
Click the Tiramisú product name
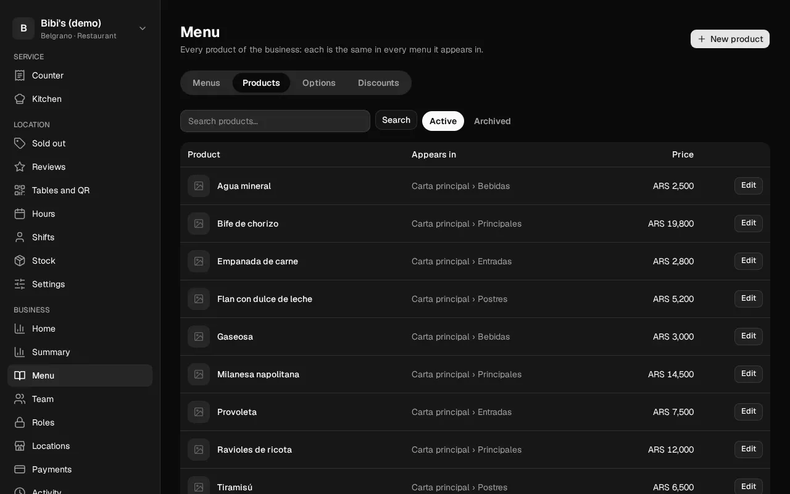(x=235, y=487)
